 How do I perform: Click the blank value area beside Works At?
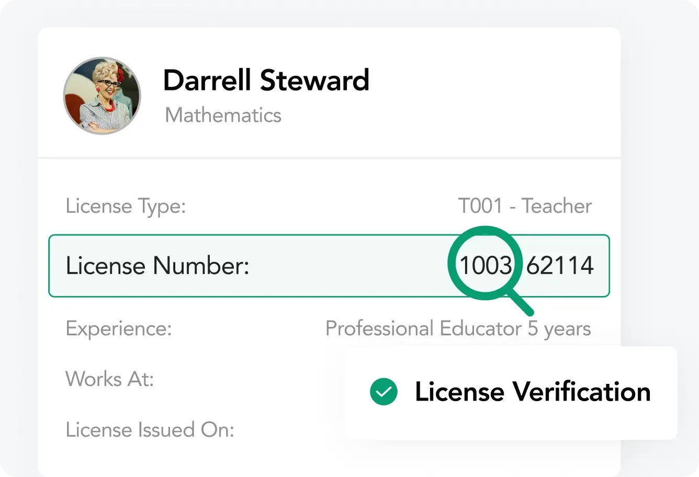pyautogui.click(x=251, y=379)
